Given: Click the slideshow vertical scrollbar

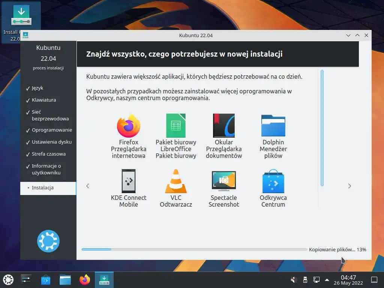Looking at the screenshot, I should [322, 128].
